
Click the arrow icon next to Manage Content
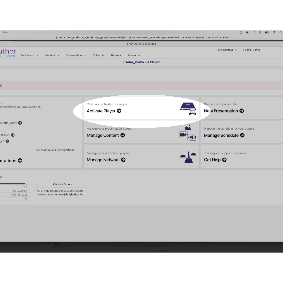coord(123,135)
